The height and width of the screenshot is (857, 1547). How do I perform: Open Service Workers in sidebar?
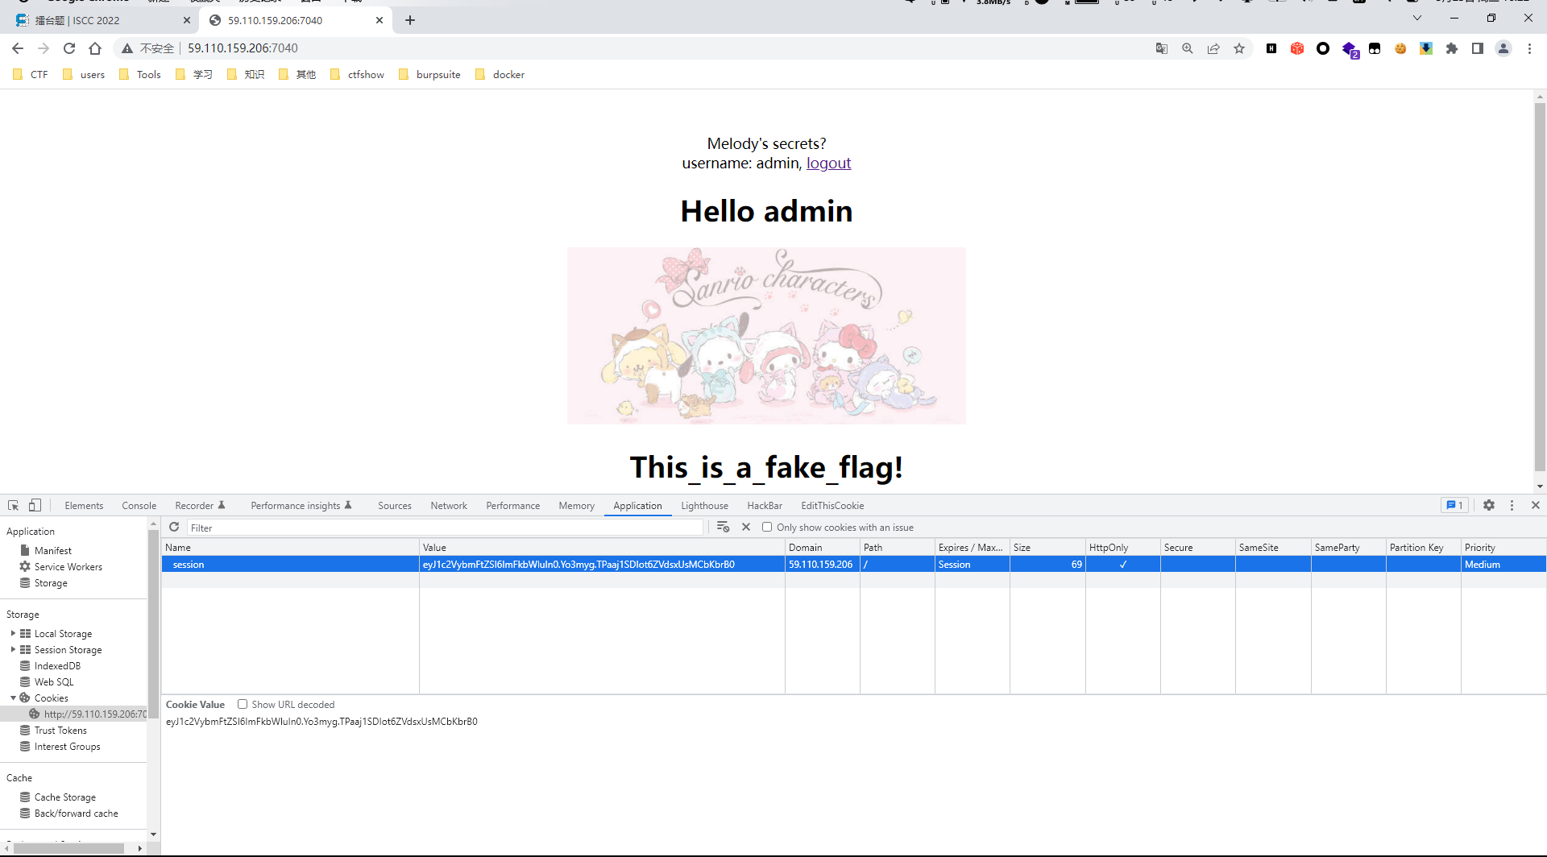[x=68, y=566]
